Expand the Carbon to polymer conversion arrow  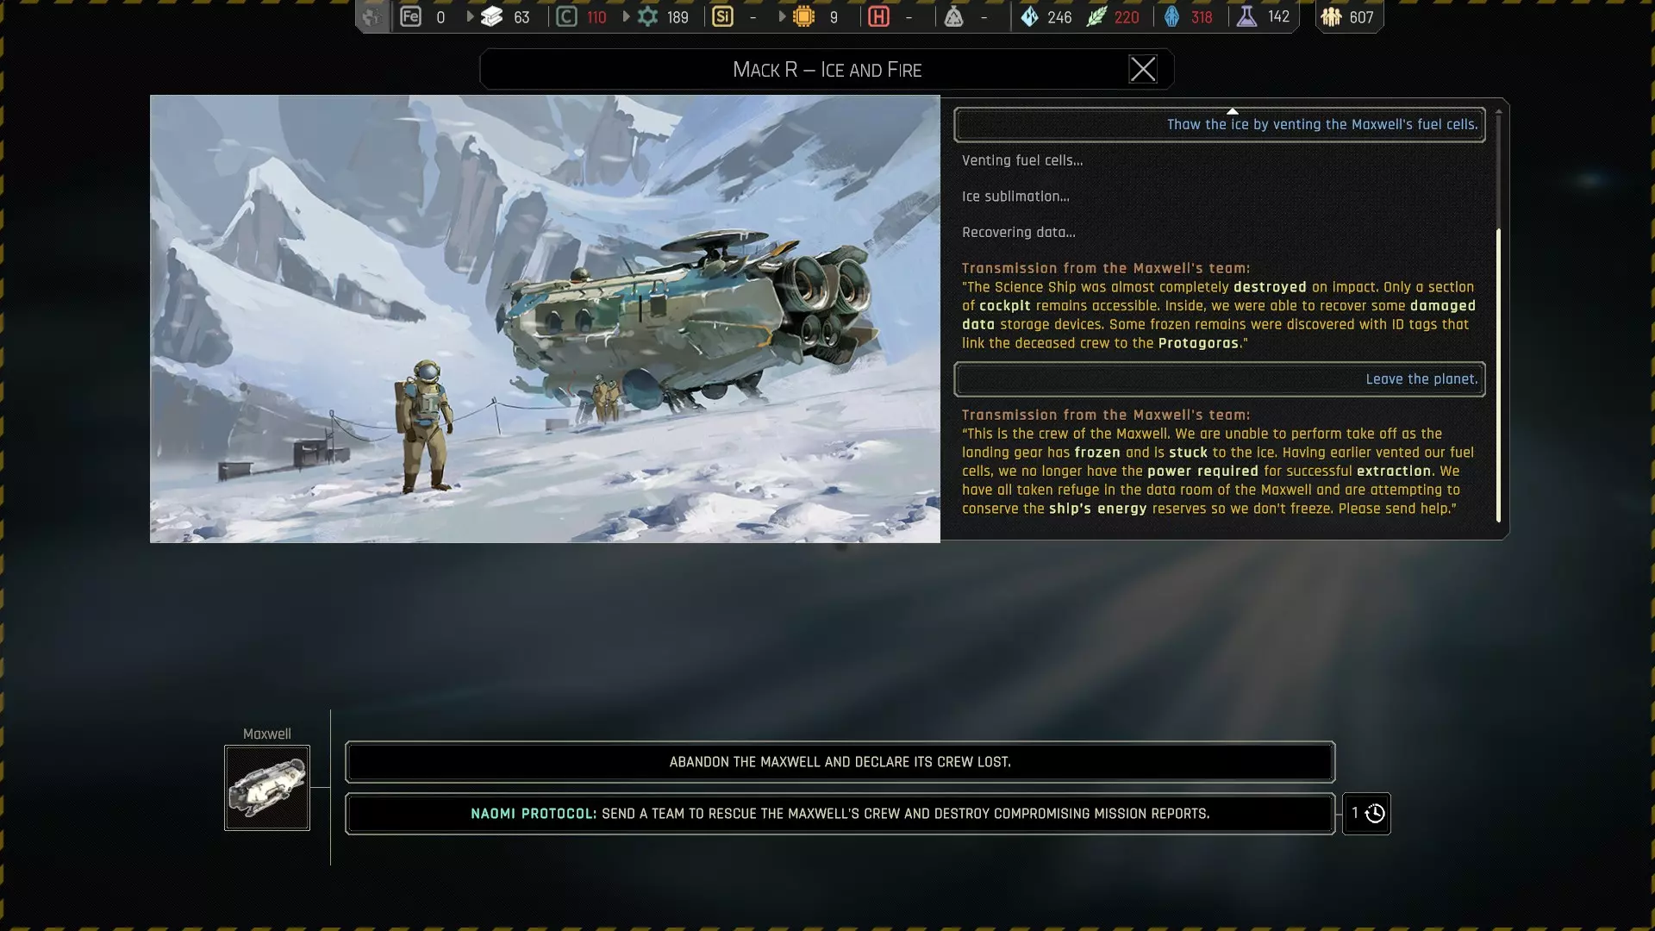point(626,16)
